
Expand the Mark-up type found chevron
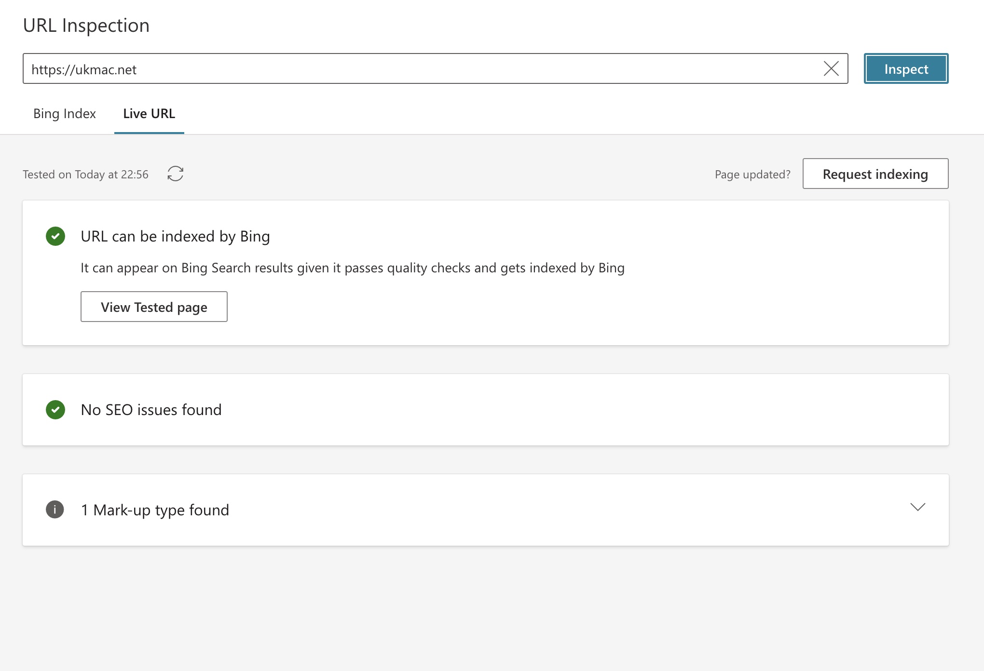tap(917, 507)
